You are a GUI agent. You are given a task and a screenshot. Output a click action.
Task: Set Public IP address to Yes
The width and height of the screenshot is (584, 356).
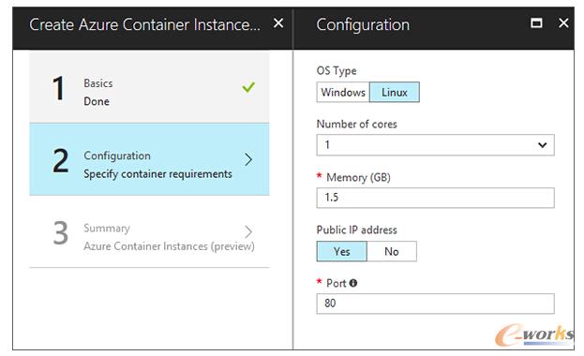(341, 251)
